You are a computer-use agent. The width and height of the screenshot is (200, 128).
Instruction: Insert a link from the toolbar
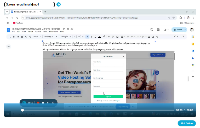click(109, 37)
